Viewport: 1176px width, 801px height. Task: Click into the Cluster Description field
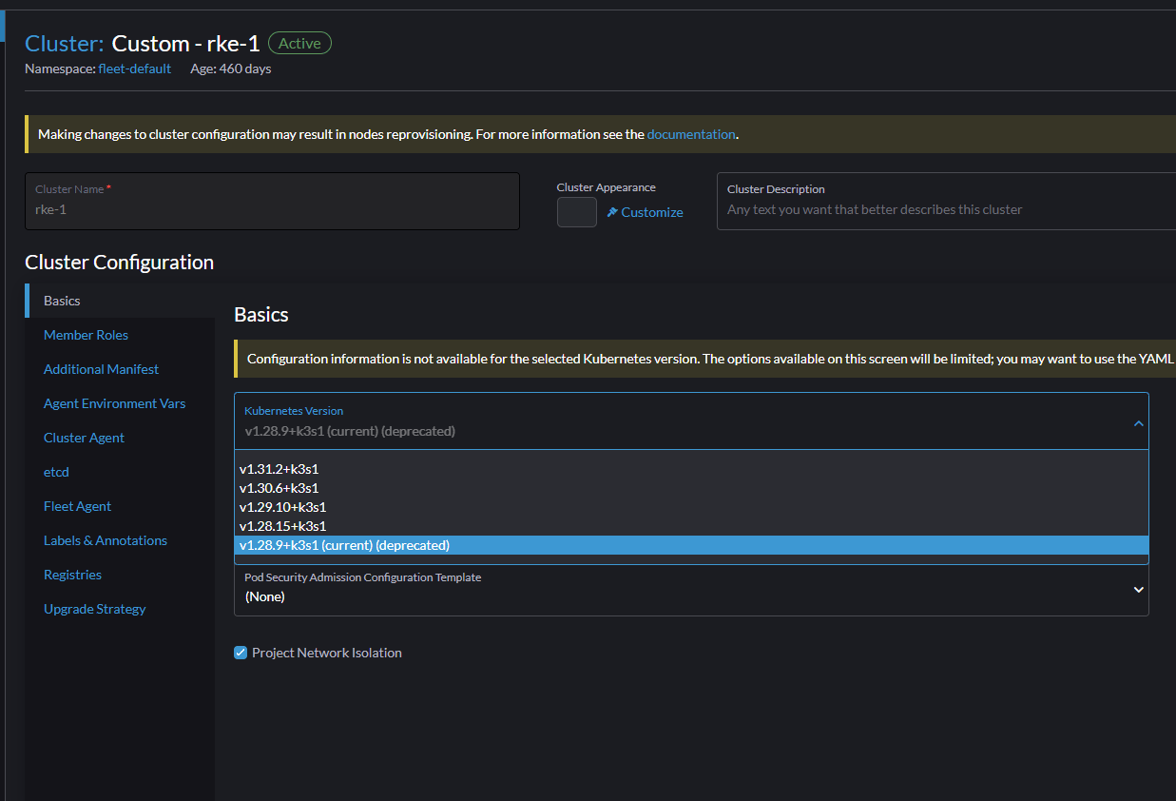click(x=946, y=209)
